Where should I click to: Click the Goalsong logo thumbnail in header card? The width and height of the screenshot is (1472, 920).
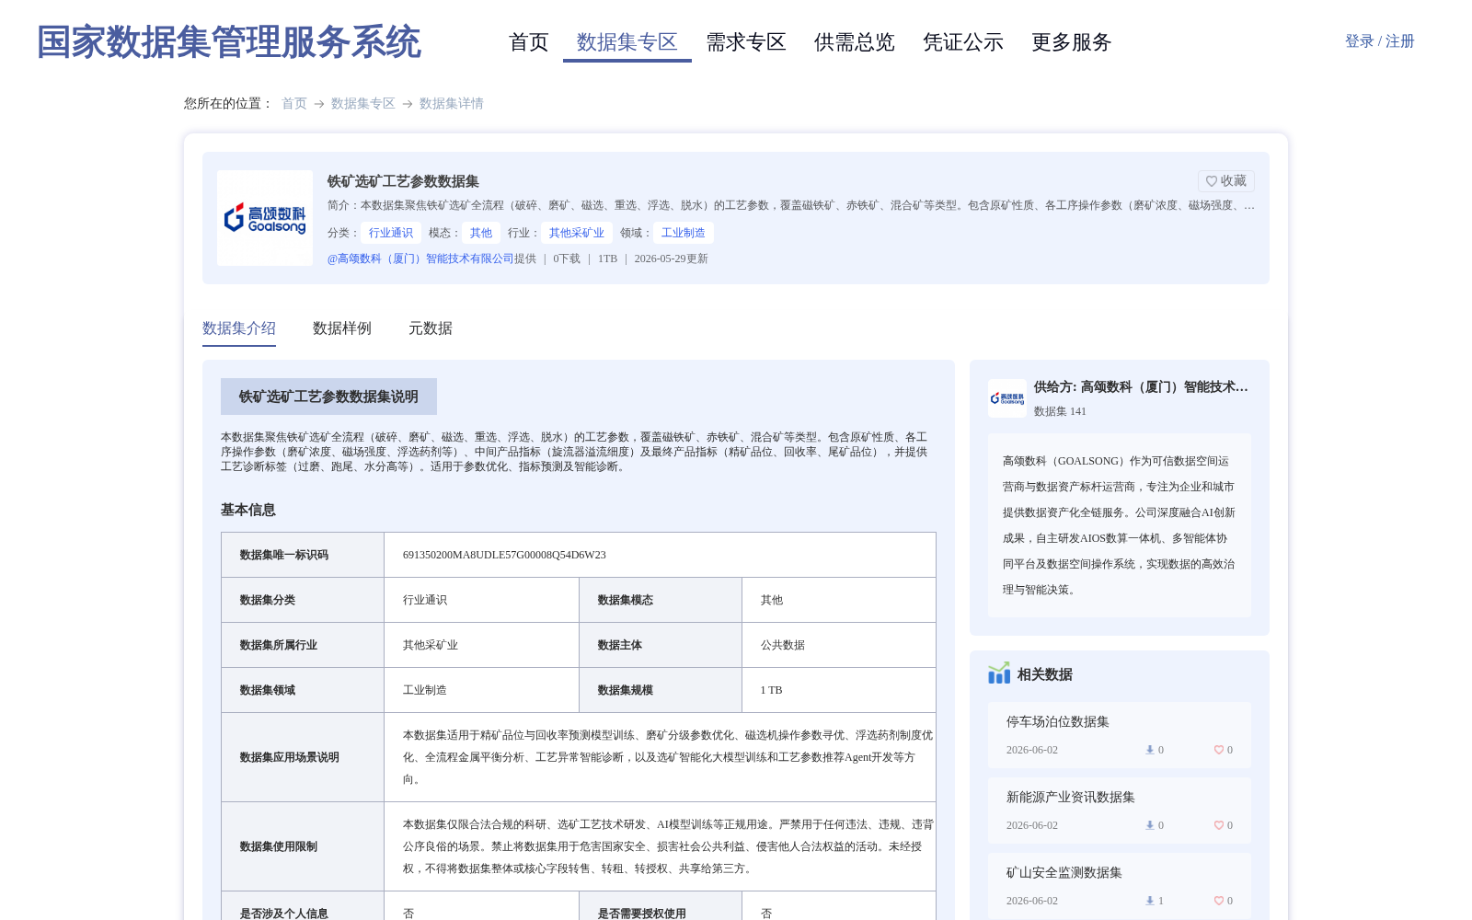(265, 218)
